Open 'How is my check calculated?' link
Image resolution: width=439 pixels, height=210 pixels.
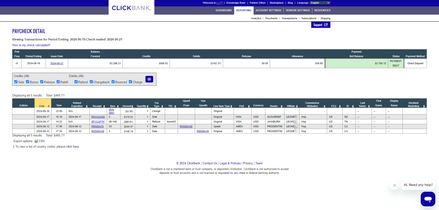coord(31,45)
